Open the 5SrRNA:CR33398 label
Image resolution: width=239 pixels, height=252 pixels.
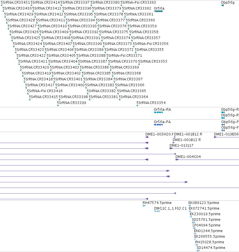coord(73,97)
